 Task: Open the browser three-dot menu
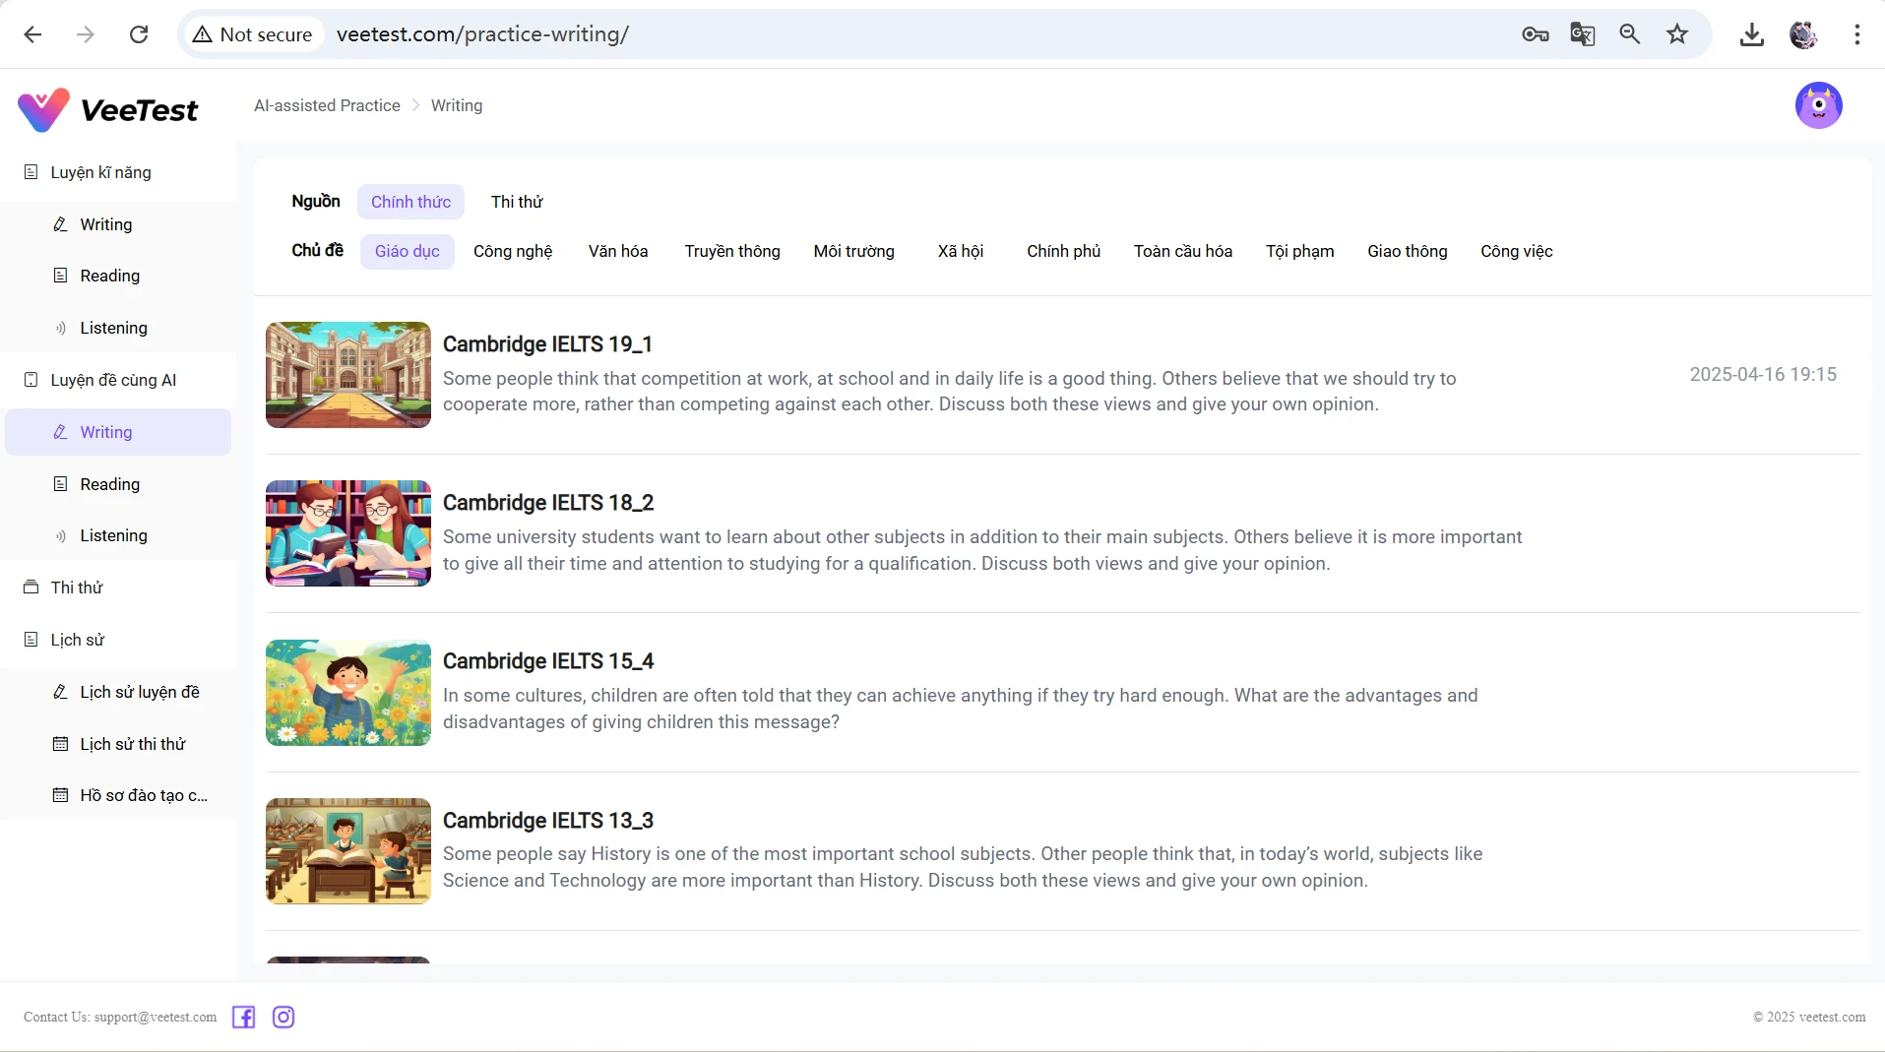[x=1857, y=34]
